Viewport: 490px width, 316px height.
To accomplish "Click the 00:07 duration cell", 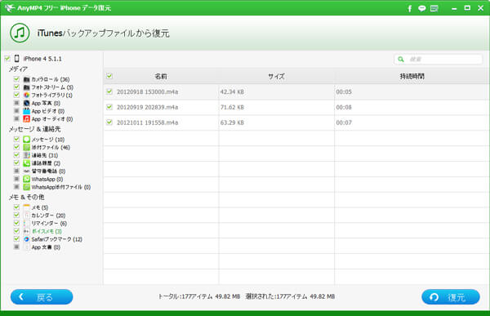I will 344,122.
